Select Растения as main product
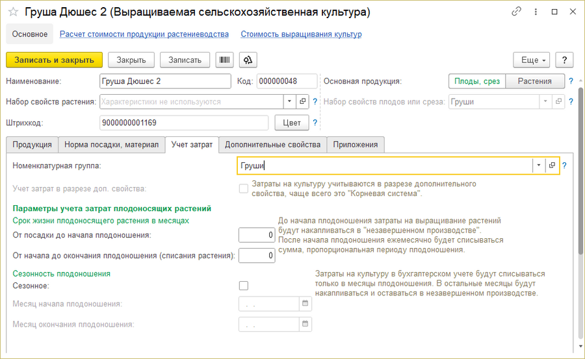 535,81
